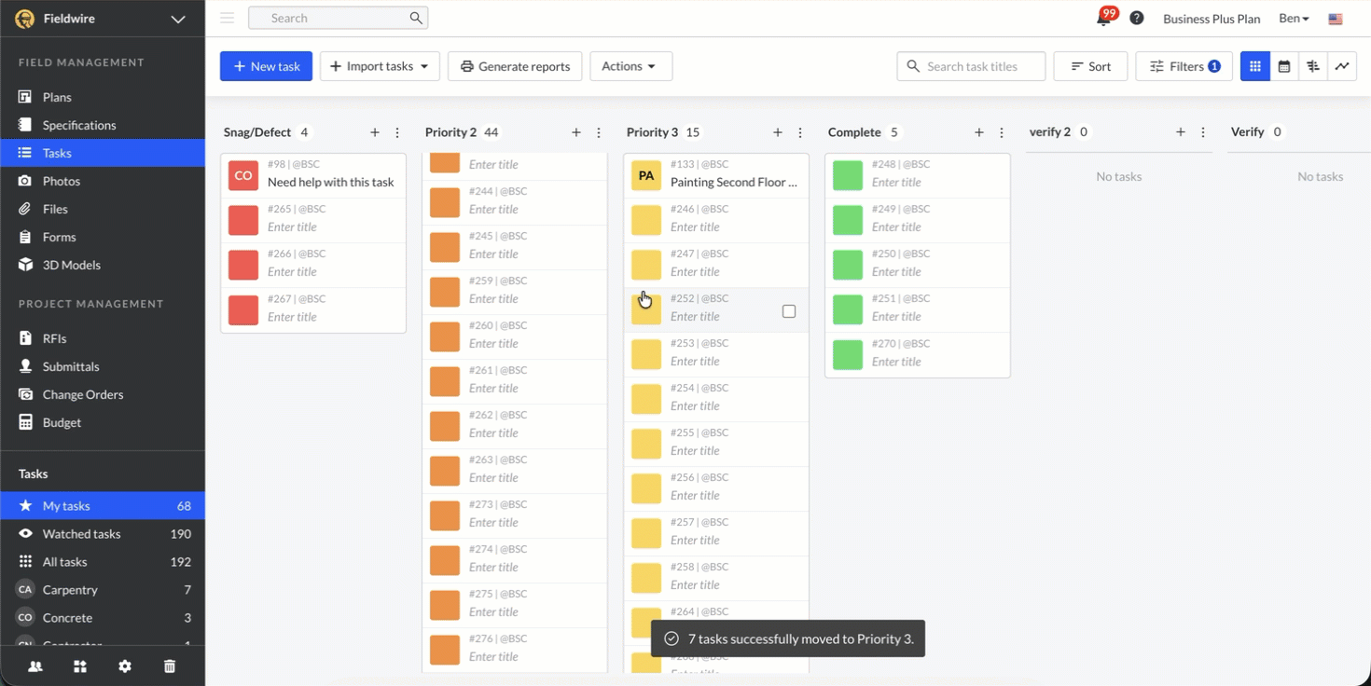Open the Sort options
This screenshot has width=1371, height=686.
click(x=1090, y=66)
